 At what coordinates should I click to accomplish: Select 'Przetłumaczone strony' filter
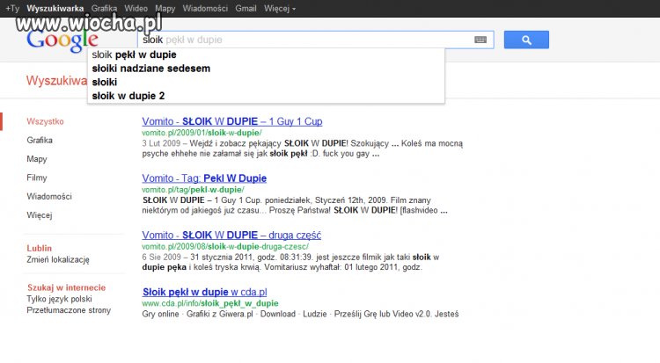point(69,310)
